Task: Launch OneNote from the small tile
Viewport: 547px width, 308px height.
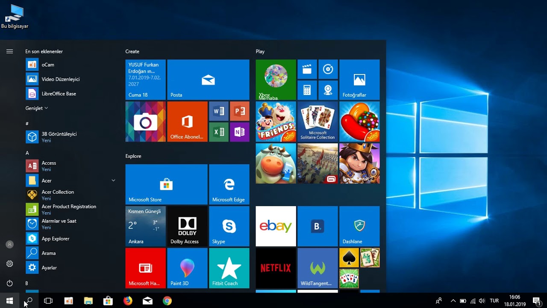Action: [x=239, y=132]
